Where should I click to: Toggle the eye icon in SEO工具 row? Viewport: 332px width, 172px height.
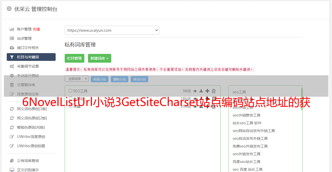195,91
